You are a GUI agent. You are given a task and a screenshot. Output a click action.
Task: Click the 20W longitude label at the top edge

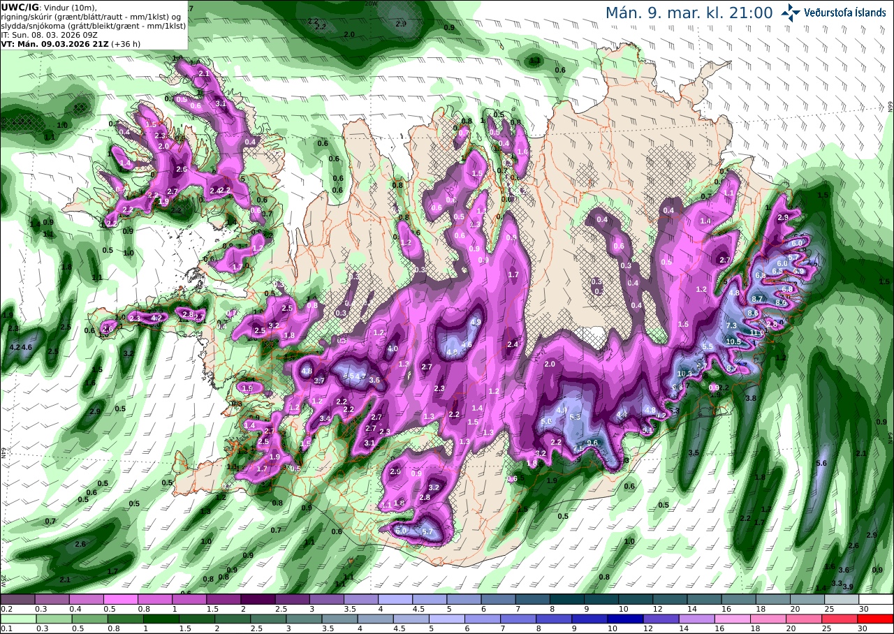pyautogui.click(x=372, y=3)
